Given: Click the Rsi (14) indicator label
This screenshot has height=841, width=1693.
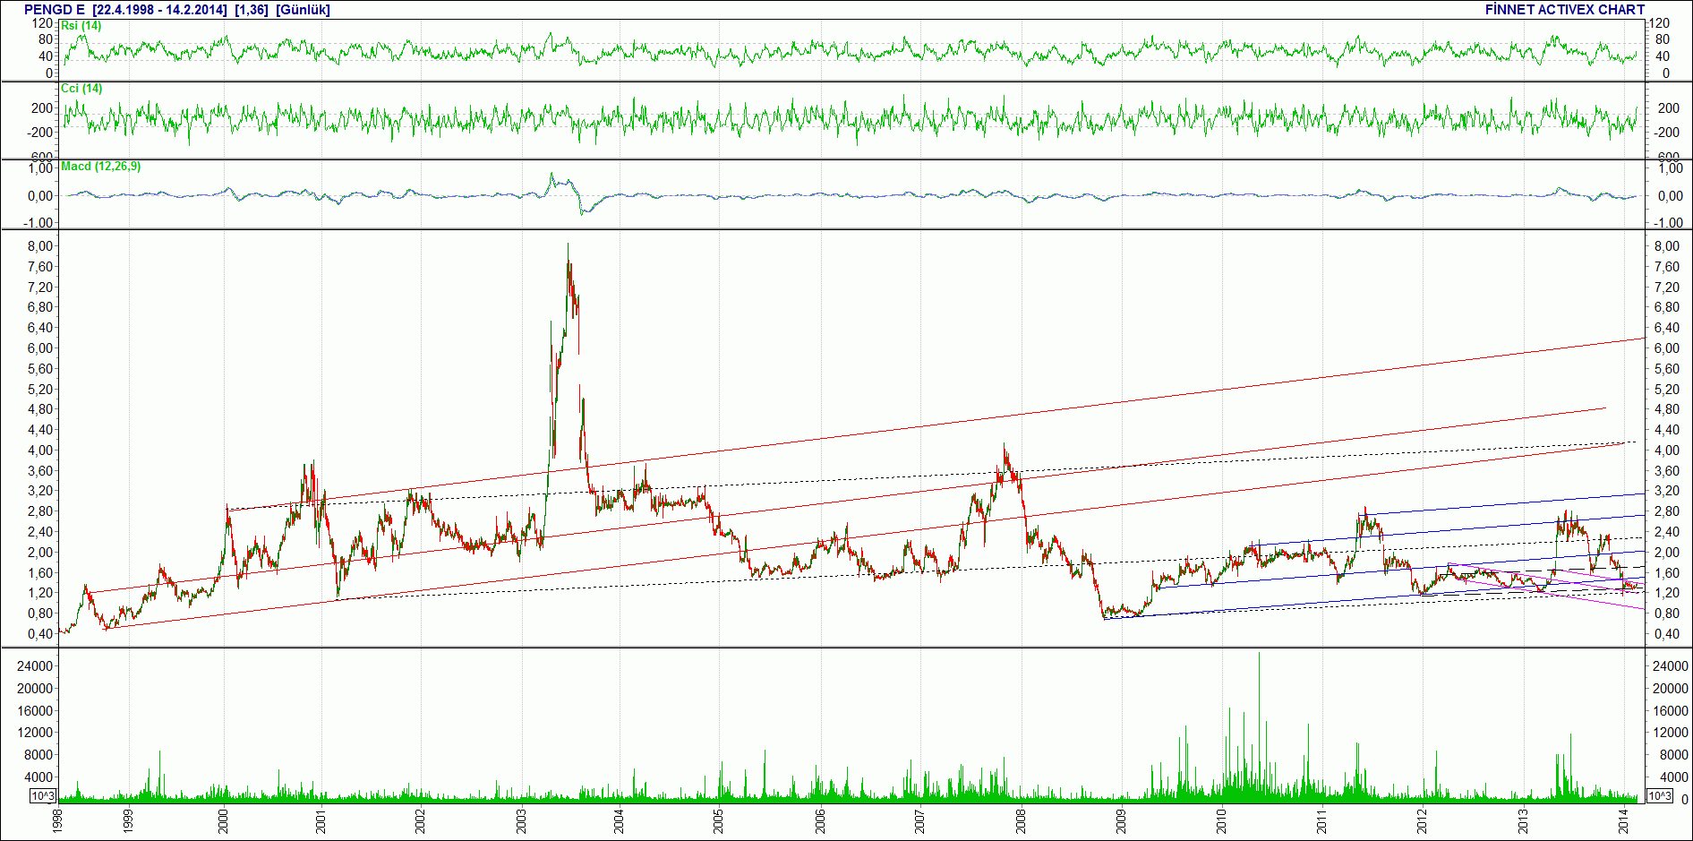Looking at the screenshot, I should point(81,26).
